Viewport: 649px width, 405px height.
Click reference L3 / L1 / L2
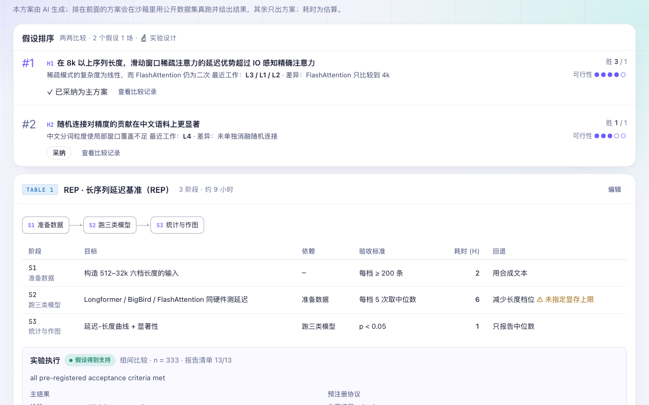[x=263, y=75]
